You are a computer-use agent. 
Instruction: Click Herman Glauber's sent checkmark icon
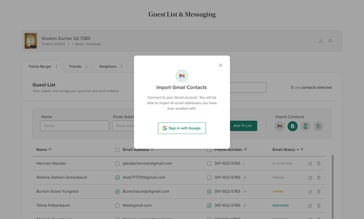[x=244, y=163]
